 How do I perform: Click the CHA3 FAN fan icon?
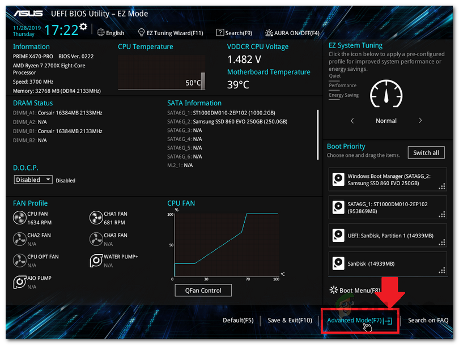[96, 240]
